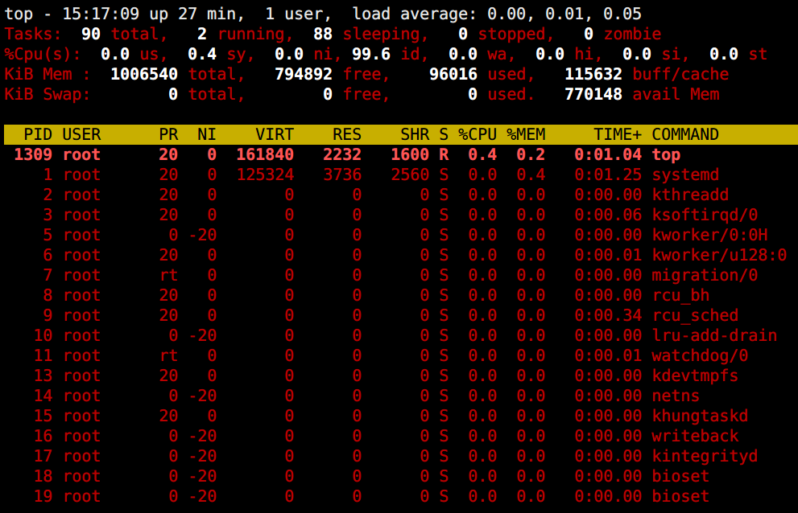Click the %MEM column header

tap(526, 134)
